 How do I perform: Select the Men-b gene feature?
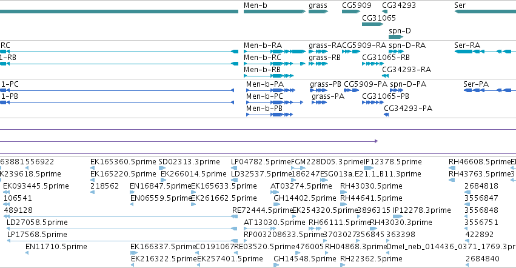(275, 12)
